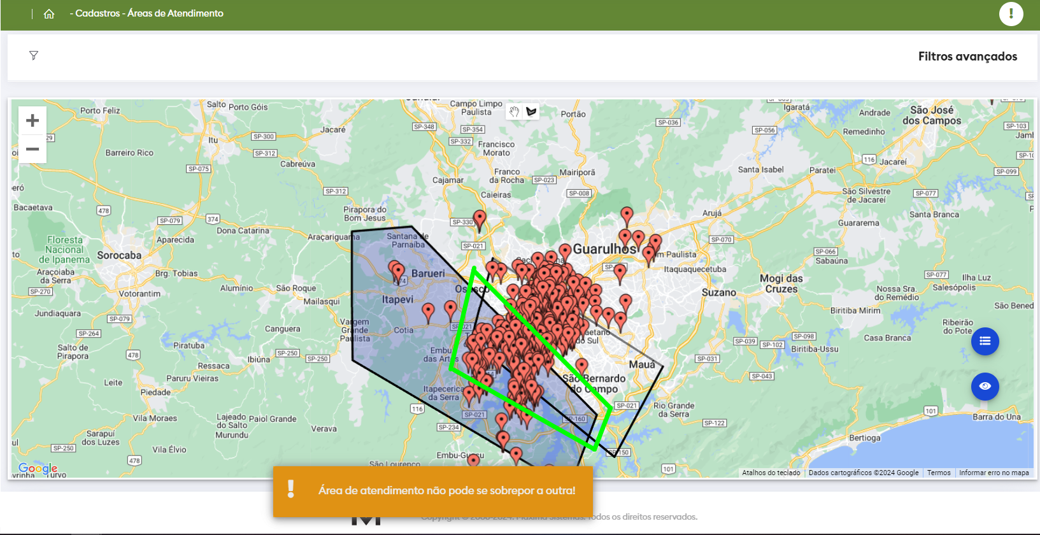Select the polygon drawing tool
This screenshot has width=1040, height=535.
[x=531, y=112]
